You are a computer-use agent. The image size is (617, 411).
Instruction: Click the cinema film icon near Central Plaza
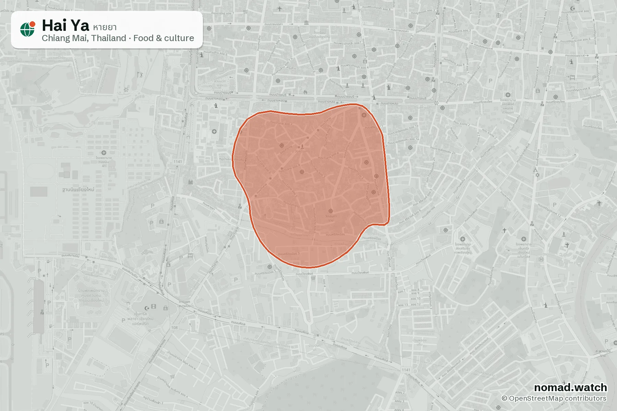[154, 307]
